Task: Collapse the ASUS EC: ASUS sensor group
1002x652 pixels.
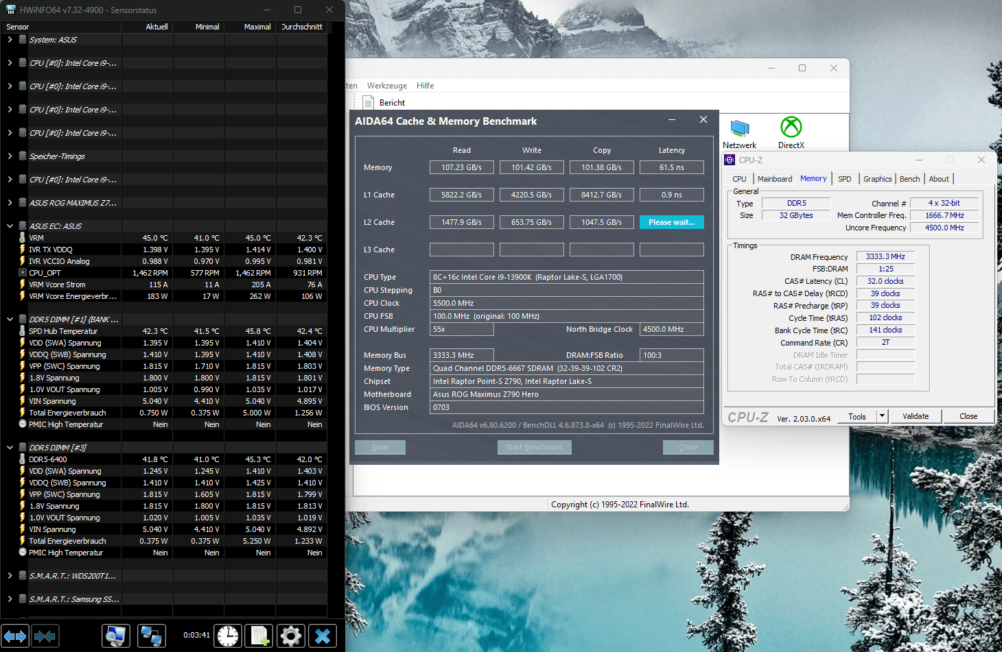Action: click(x=10, y=226)
